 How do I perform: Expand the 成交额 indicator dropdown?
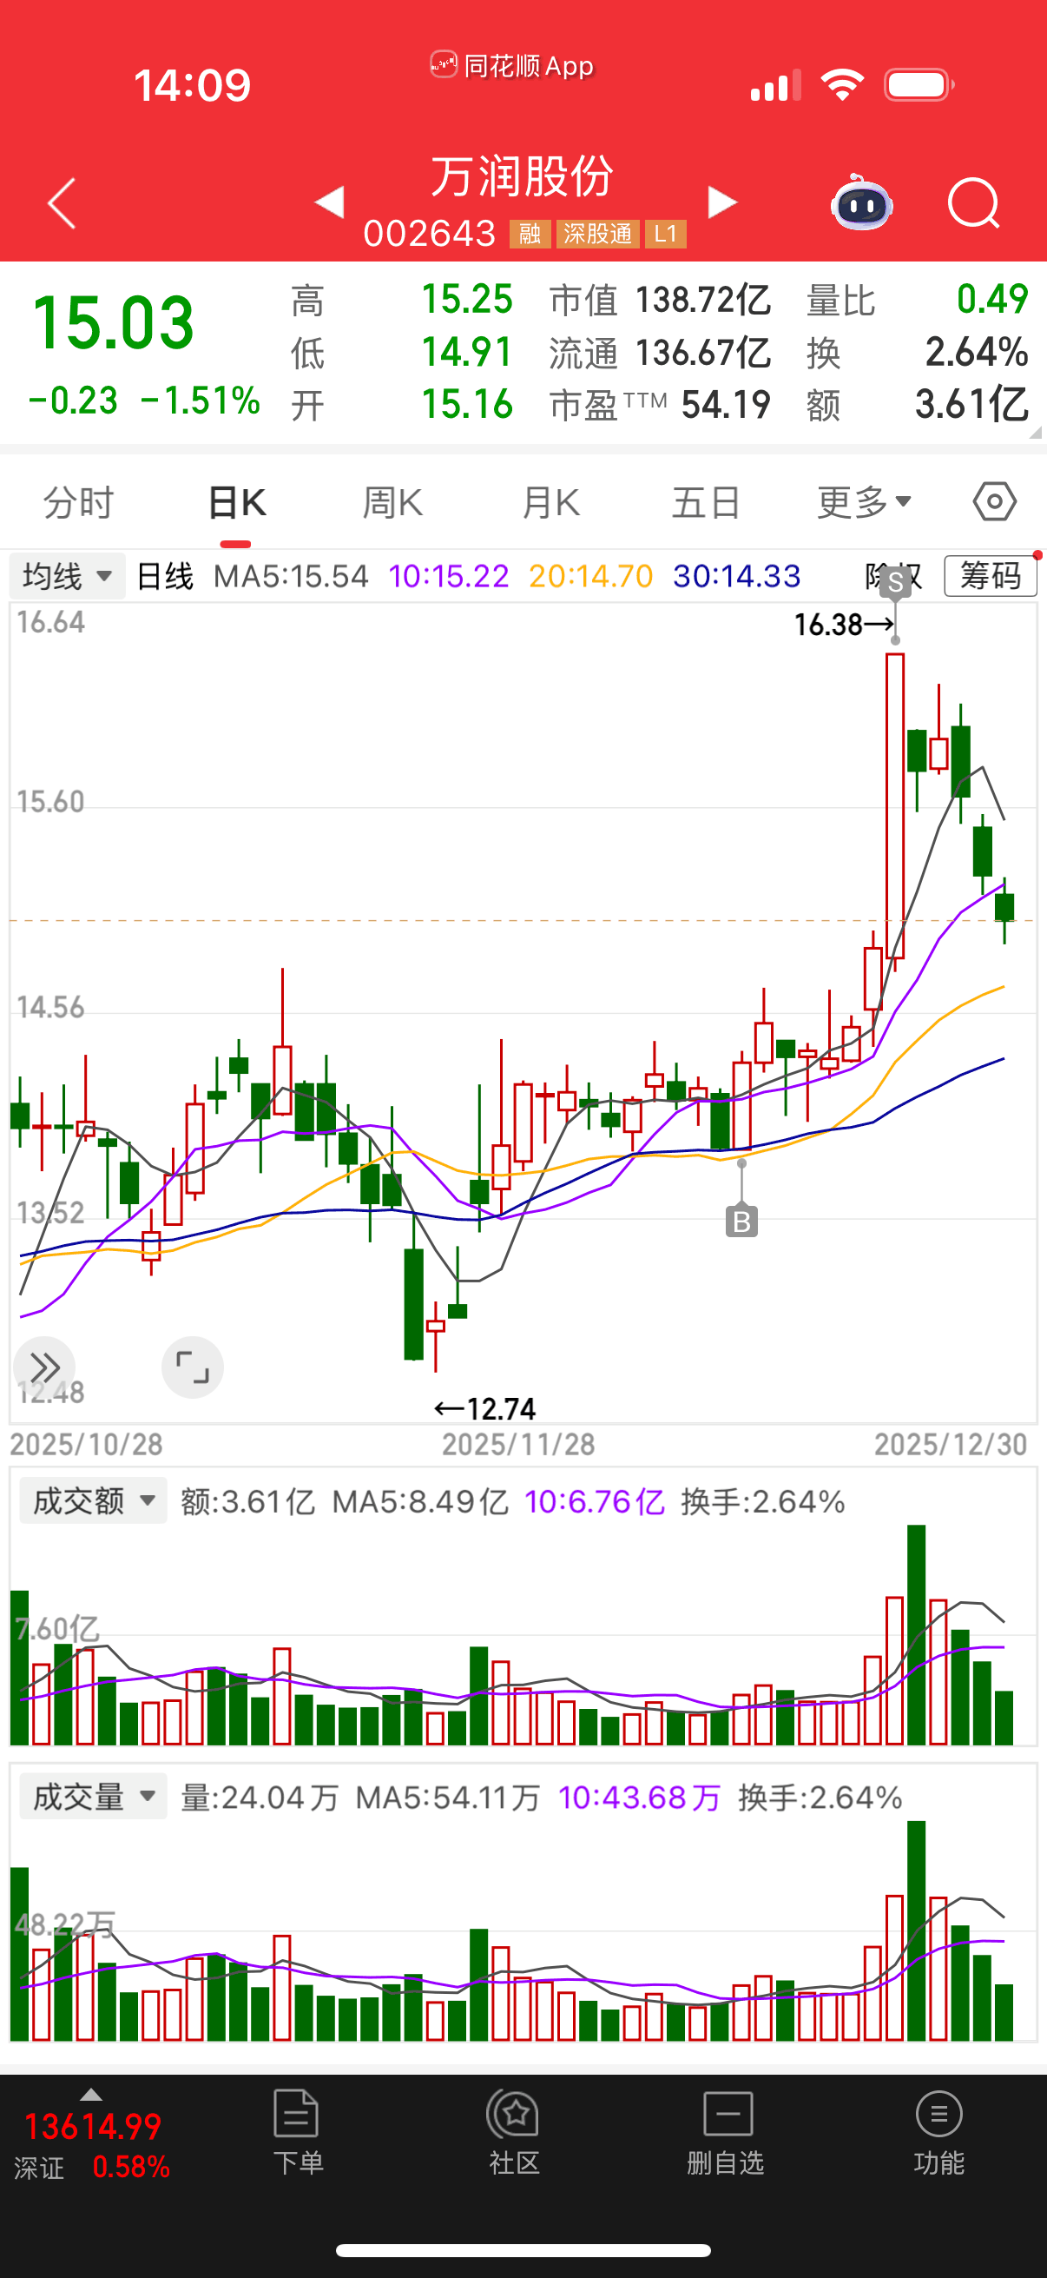click(93, 1500)
